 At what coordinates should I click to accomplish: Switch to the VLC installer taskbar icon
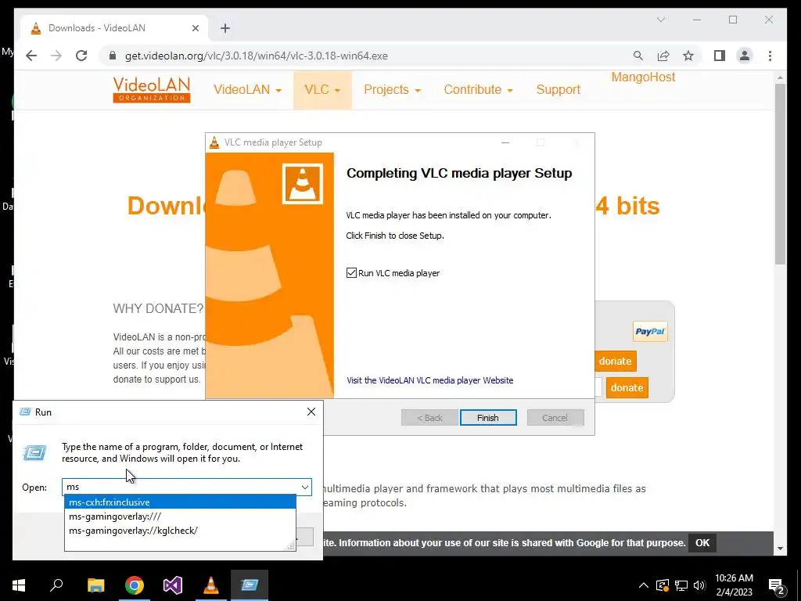pos(211,585)
